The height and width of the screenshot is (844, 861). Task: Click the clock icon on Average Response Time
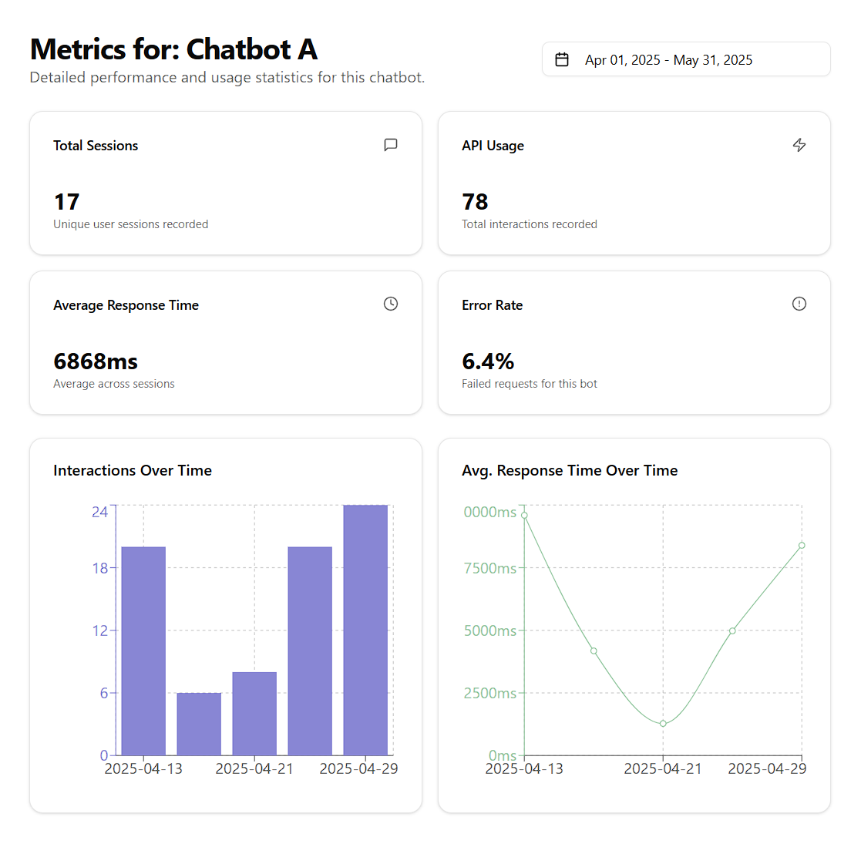click(x=391, y=304)
